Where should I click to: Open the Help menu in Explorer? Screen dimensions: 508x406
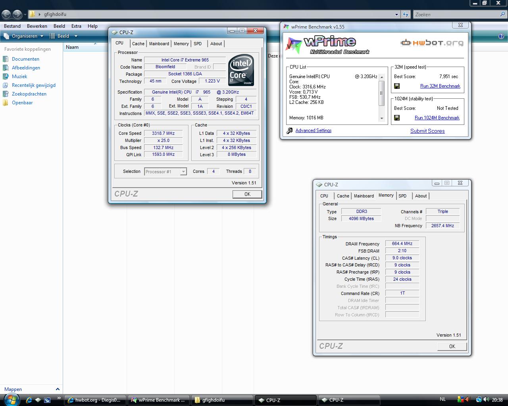point(92,26)
